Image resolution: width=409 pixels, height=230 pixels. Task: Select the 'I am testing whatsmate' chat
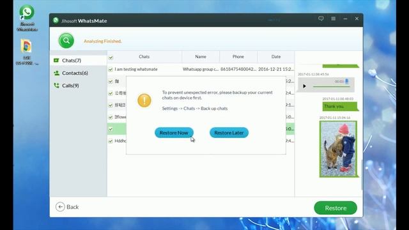(x=136, y=69)
